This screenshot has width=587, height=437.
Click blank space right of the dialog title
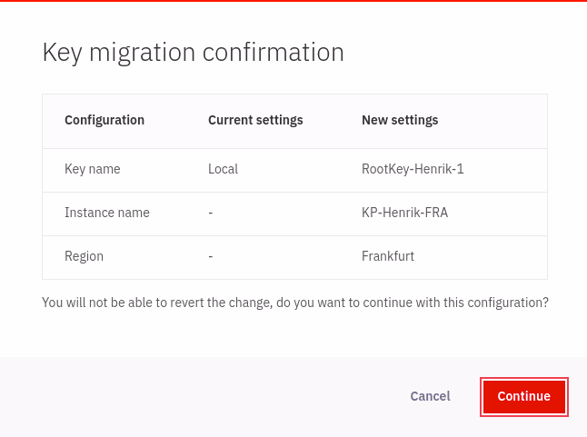463,53
